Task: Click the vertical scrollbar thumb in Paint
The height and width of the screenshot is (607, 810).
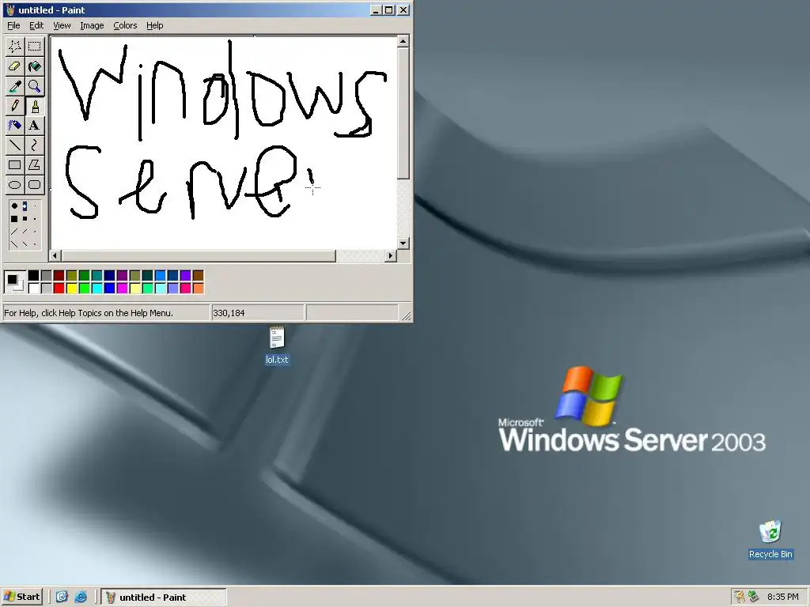Action: [x=403, y=113]
